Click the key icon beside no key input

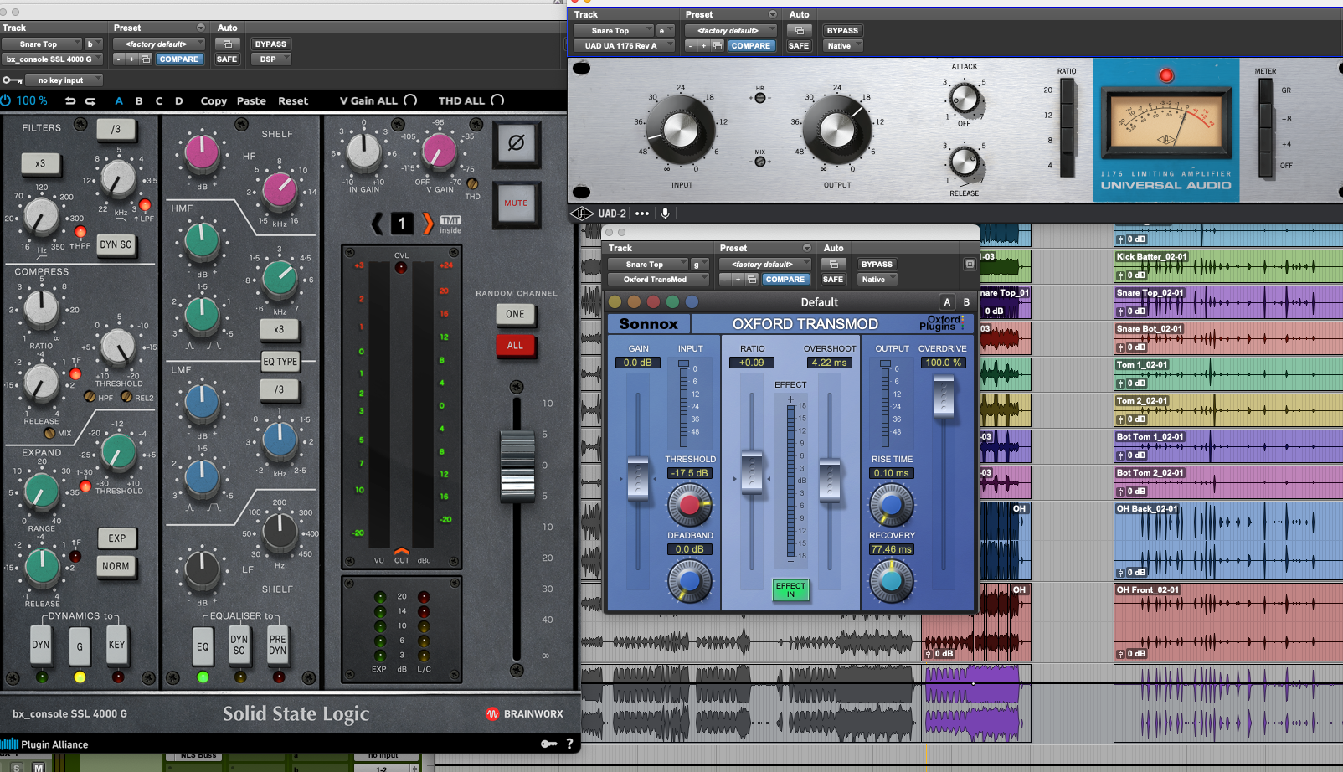pyautogui.click(x=12, y=80)
